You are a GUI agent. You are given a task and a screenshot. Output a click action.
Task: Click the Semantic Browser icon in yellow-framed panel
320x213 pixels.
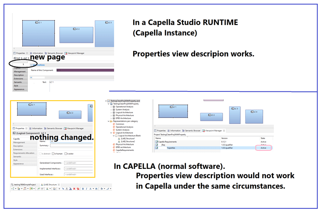(45, 129)
